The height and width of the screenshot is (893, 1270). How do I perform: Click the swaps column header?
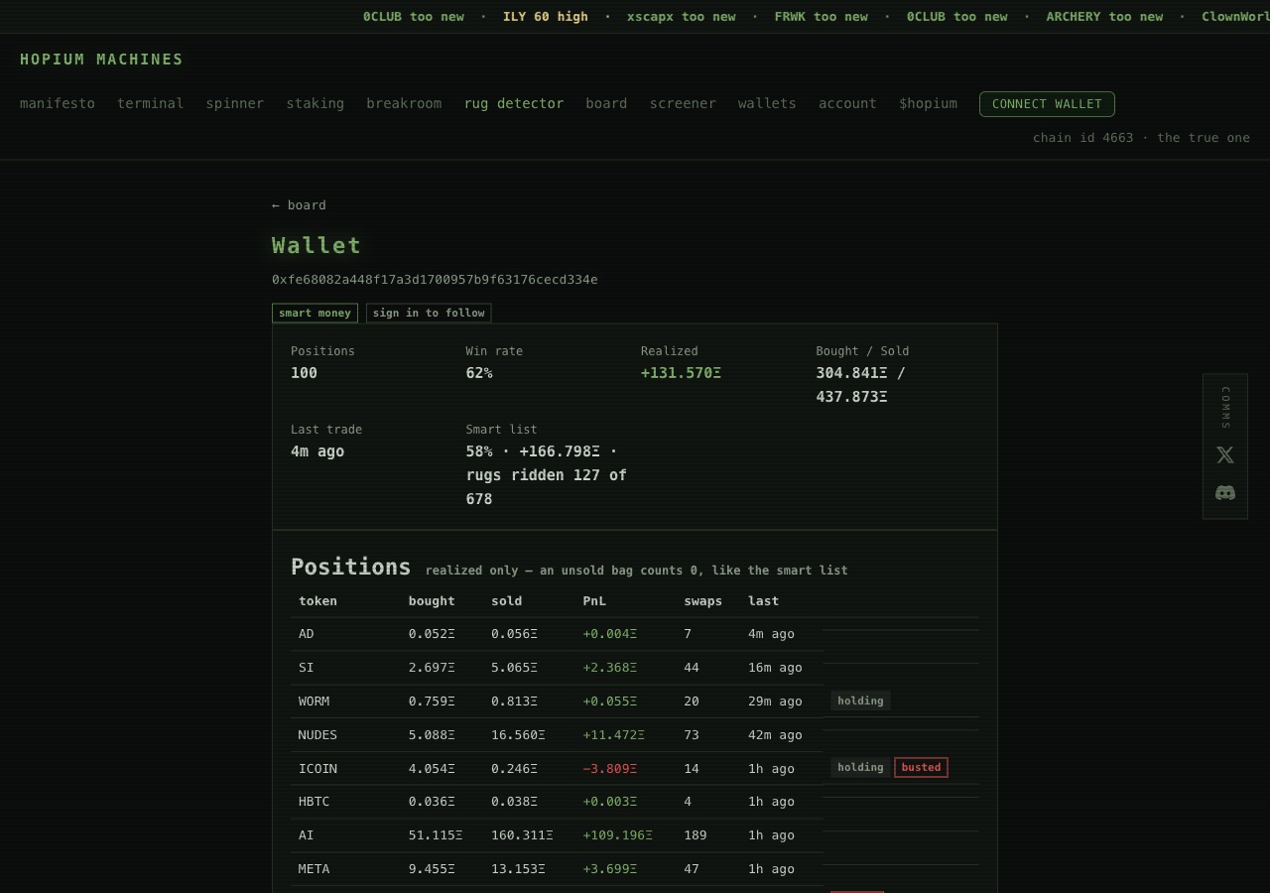(x=702, y=601)
